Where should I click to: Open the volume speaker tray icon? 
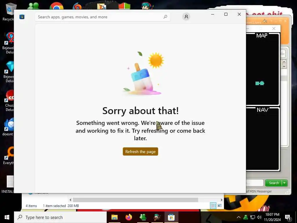click(x=259, y=217)
